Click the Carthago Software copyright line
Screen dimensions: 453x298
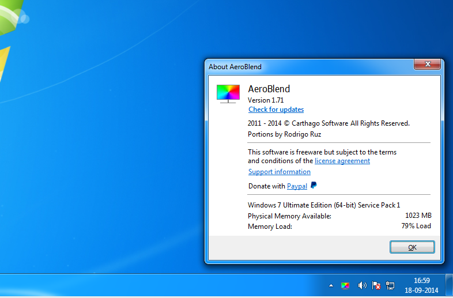point(329,123)
